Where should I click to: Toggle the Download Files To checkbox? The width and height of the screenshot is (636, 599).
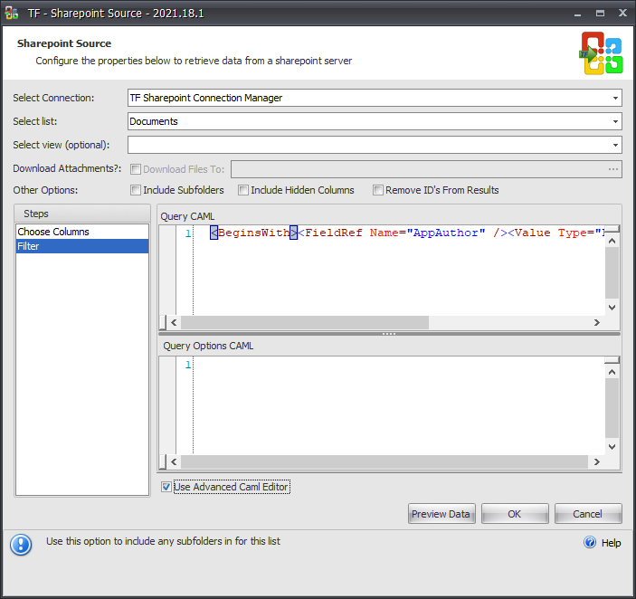coord(136,169)
